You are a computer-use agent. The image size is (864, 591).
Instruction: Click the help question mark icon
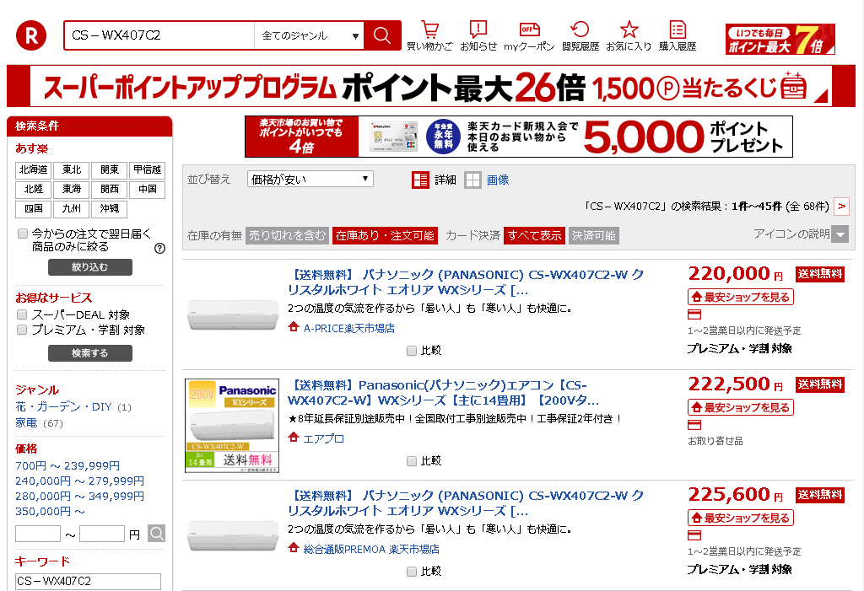(159, 249)
